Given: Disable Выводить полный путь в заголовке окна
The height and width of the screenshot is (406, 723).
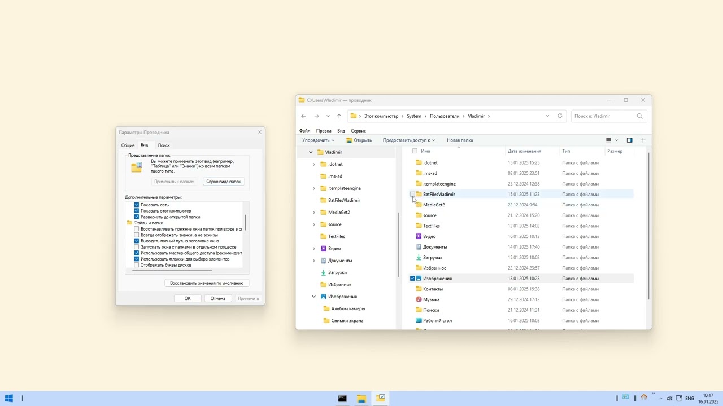Looking at the screenshot, I should [x=136, y=241].
